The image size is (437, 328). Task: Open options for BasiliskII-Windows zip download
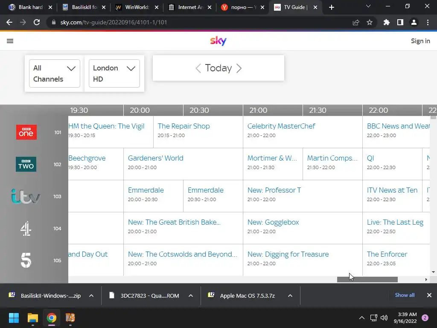[x=91, y=296]
